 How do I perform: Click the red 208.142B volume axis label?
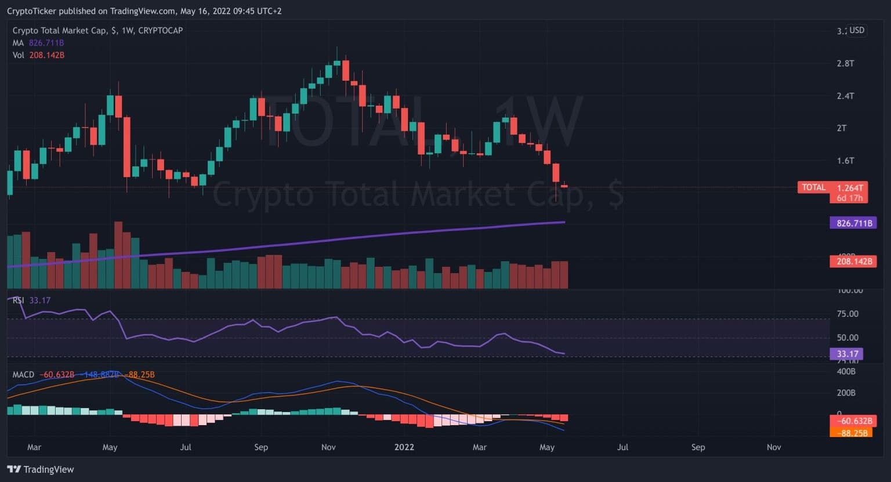click(853, 261)
